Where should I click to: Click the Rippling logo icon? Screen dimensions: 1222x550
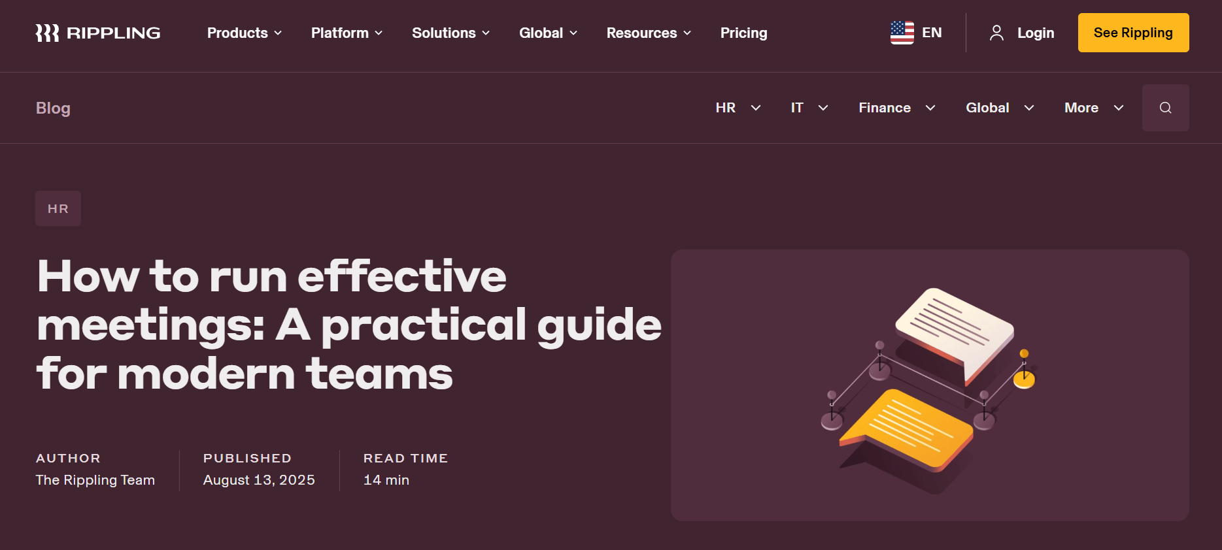[47, 33]
